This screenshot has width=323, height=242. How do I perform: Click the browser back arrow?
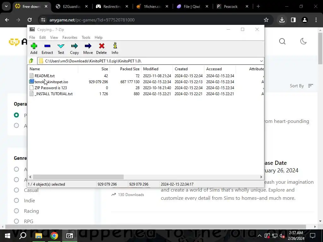coord(7,20)
